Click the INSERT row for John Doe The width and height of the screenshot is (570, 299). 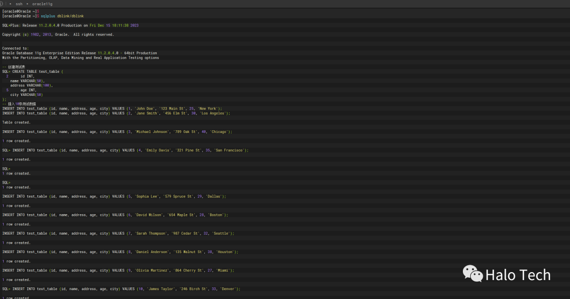pos(112,109)
